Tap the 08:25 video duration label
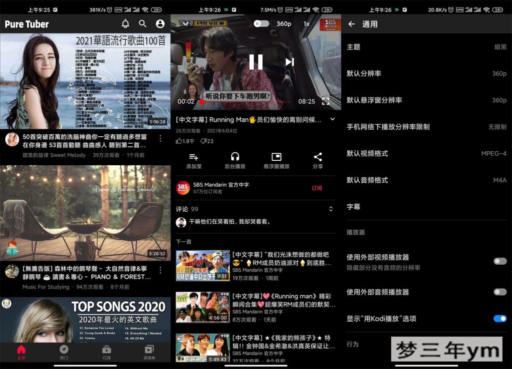Screen dimensions: 512x369 click(x=306, y=101)
